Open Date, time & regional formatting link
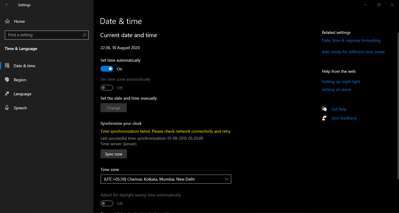This screenshot has height=213, width=399. point(351,40)
